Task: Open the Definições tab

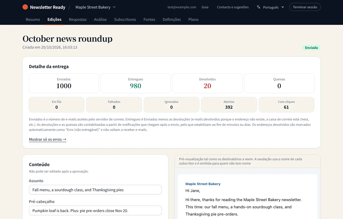Action: (172, 19)
